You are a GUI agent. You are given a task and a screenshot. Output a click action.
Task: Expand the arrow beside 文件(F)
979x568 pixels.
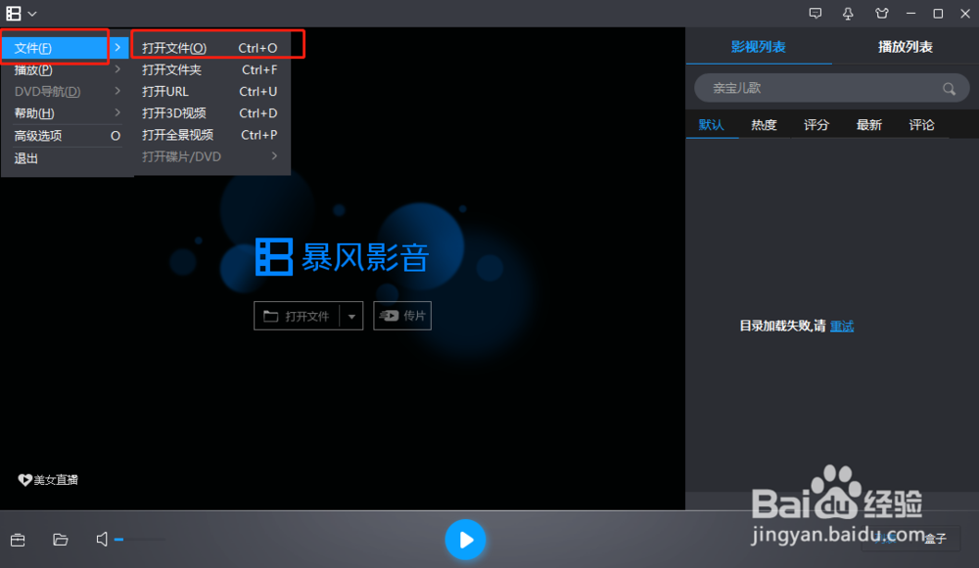click(117, 47)
